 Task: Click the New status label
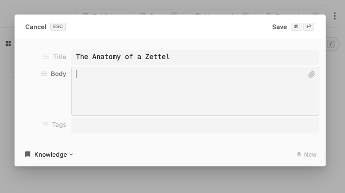pos(310,154)
